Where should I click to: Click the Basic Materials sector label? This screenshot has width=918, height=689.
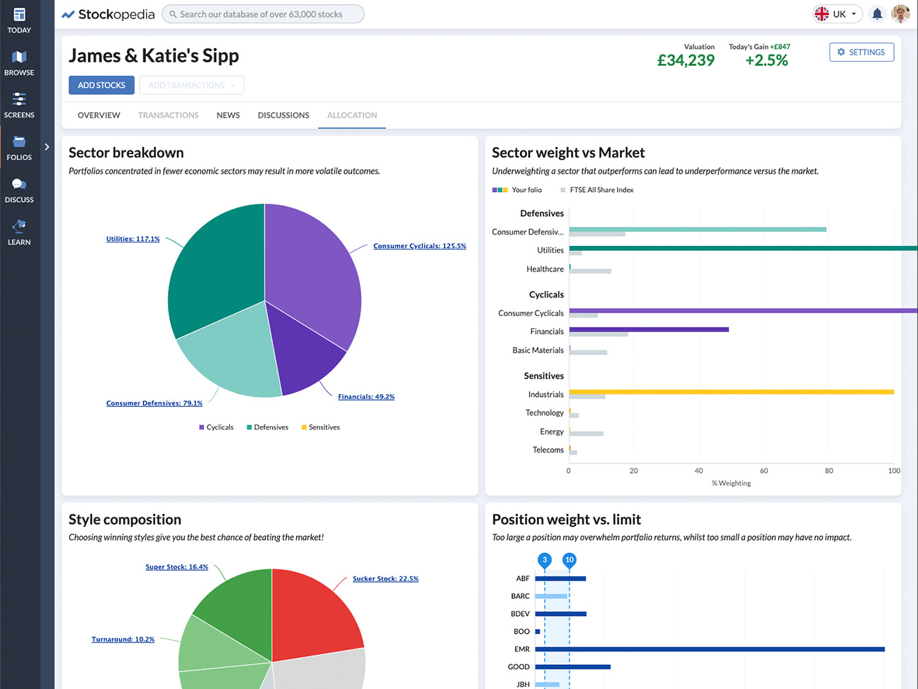(538, 350)
